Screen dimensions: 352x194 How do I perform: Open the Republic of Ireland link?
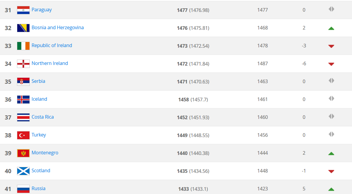pos(52,45)
